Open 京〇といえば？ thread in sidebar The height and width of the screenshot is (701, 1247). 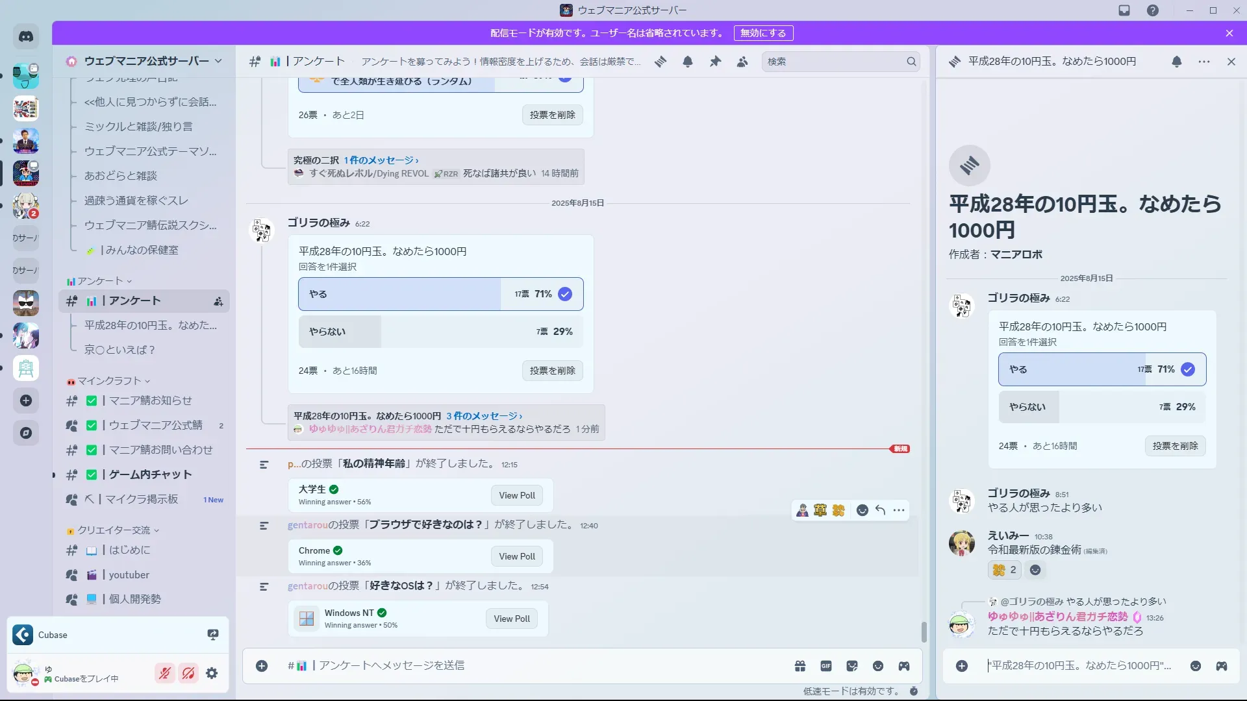[120, 350]
